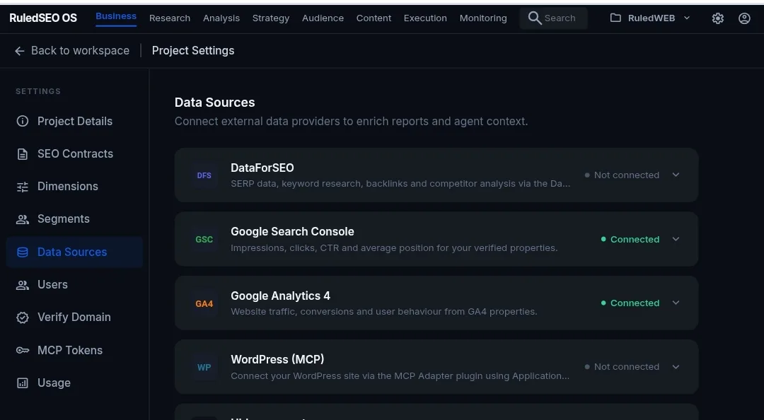Open the user account avatar icon

point(744,18)
